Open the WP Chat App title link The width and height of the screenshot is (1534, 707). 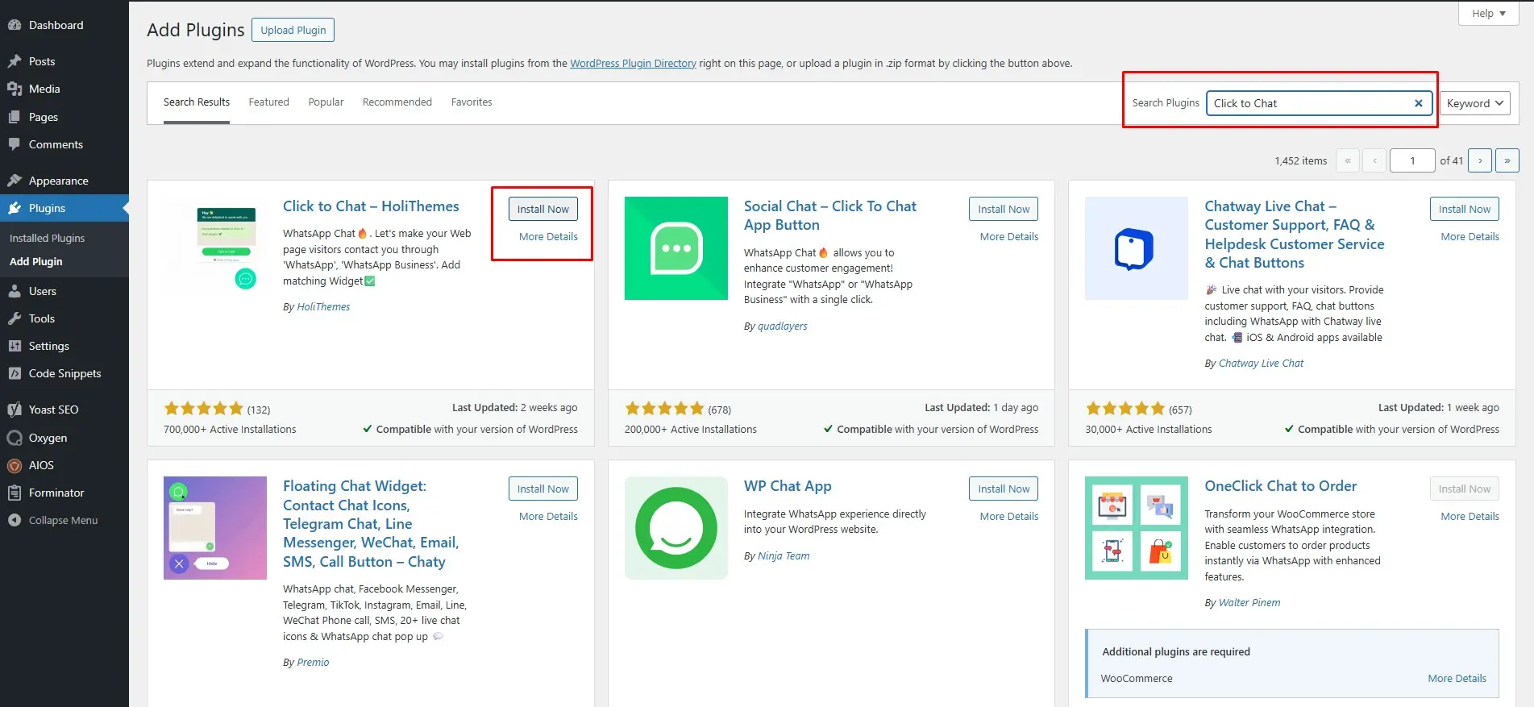pyautogui.click(x=788, y=486)
